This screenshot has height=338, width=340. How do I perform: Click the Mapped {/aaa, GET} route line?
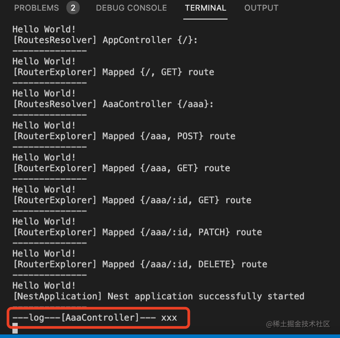[x=121, y=168]
